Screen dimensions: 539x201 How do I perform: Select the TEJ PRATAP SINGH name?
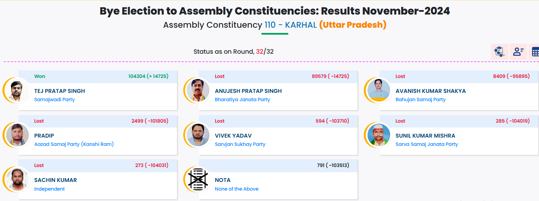pyautogui.click(x=59, y=91)
